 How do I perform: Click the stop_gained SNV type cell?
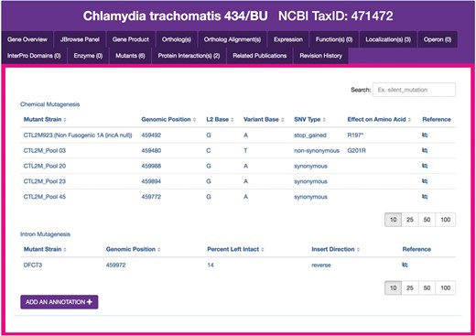(310, 135)
